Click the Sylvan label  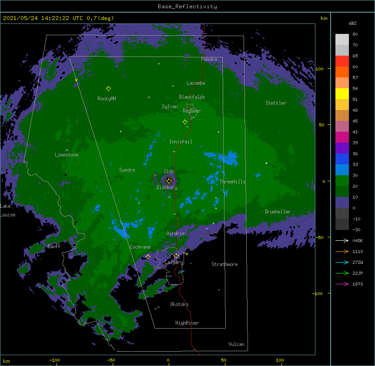170,106
